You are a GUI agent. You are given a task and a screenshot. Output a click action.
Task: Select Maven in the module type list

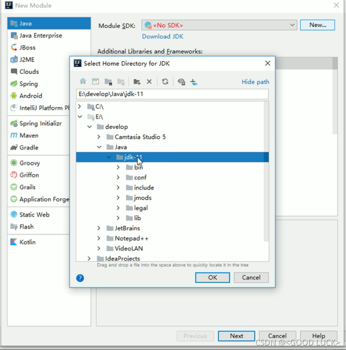point(29,135)
